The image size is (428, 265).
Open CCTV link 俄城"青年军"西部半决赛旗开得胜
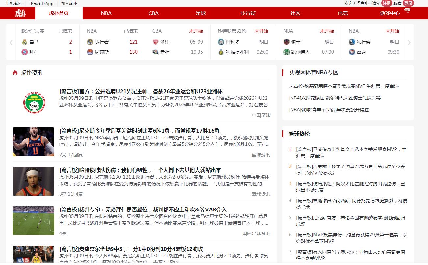(329, 110)
